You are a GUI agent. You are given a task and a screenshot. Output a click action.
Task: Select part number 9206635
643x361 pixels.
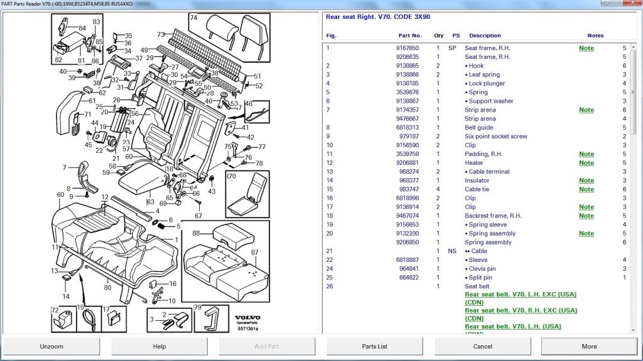(407, 57)
